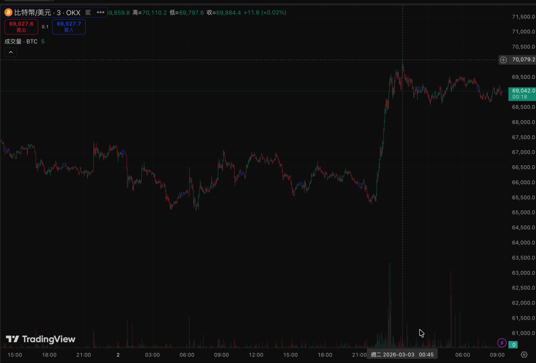536x363 pixels.
Task: Click the 0.1 spread value between buy and sell
Action: pos(45,27)
